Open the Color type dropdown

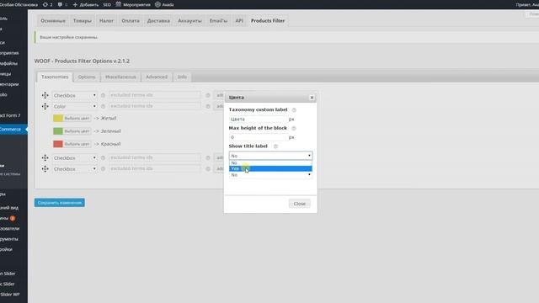(x=74, y=107)
